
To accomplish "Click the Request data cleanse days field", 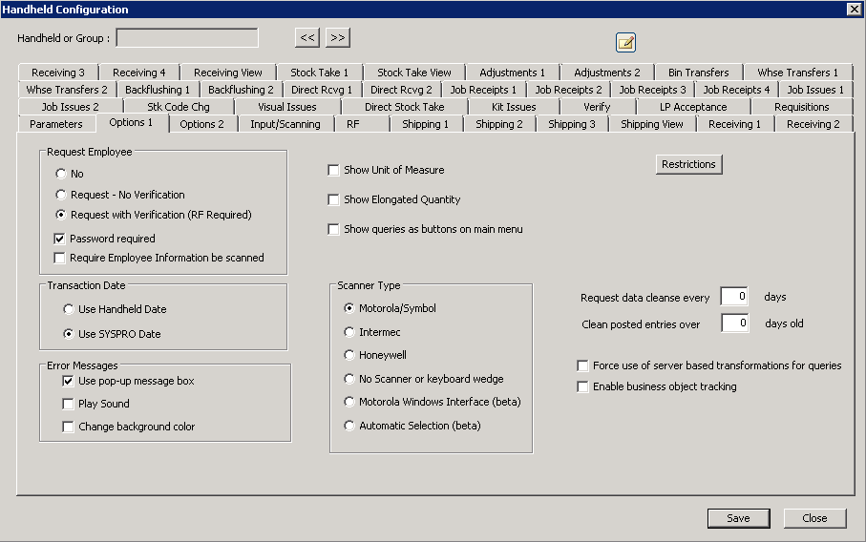I will click(734, 297).
